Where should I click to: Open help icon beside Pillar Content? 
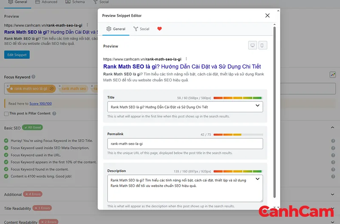tap(54, 113)
